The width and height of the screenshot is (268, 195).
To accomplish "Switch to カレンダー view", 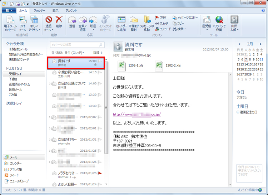I will (13, 163).
